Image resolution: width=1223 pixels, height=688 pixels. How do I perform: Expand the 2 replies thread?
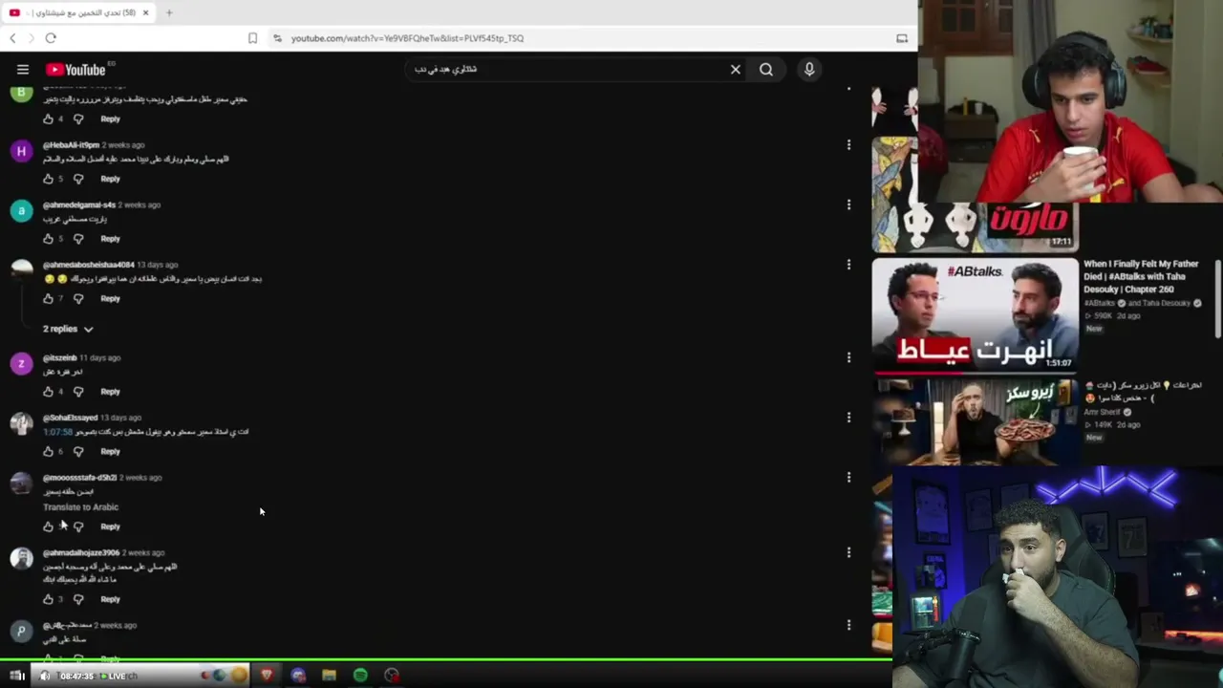pos(68,329)
